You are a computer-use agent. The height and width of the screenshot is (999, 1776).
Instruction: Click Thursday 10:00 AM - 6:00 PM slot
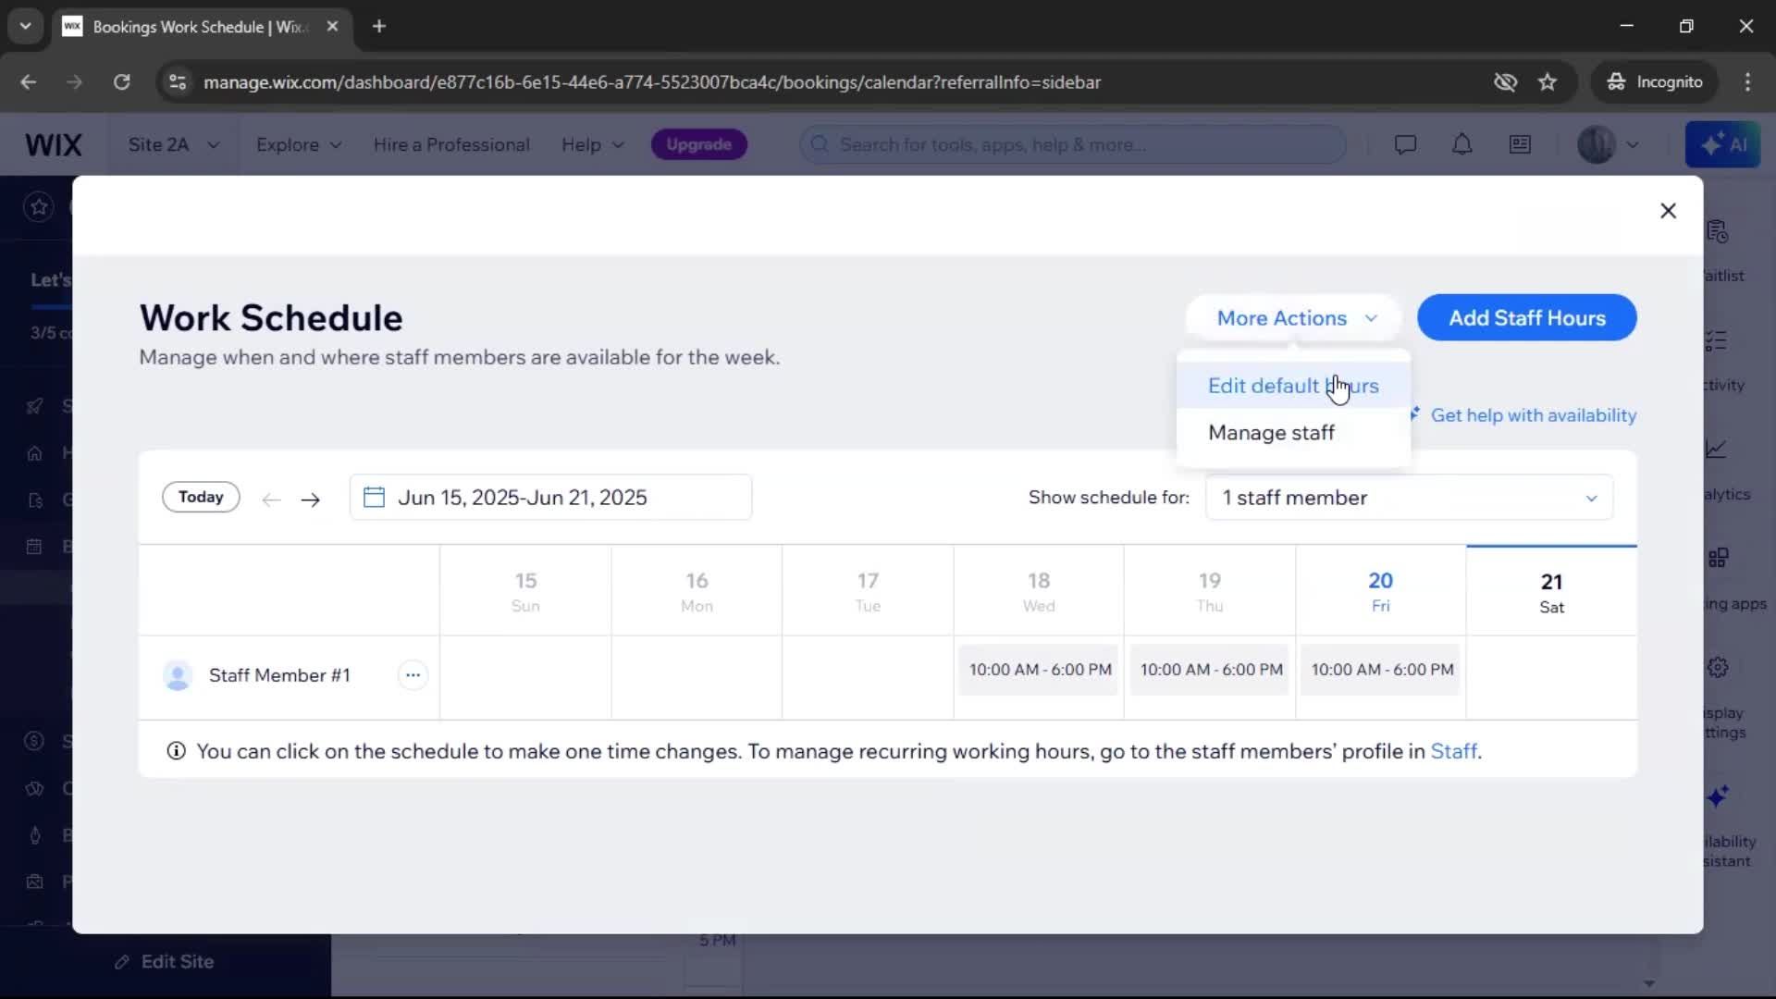coord(1211,670)
